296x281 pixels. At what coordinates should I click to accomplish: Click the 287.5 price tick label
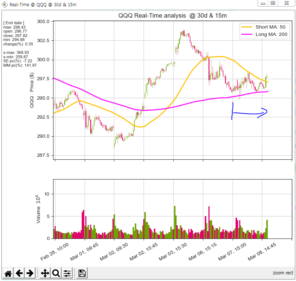(43, 155)
